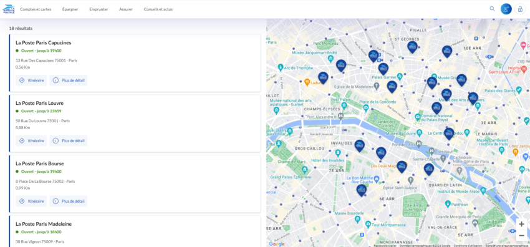Click the 0.56 Km distance text
This screenshot has width=530, height=247.
pos(22,67)
